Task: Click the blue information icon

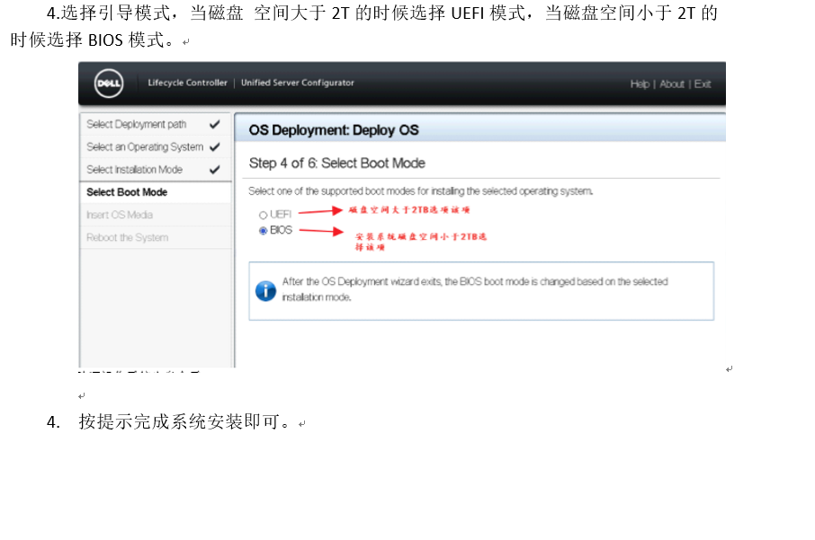Action: [x=265, y=291]
